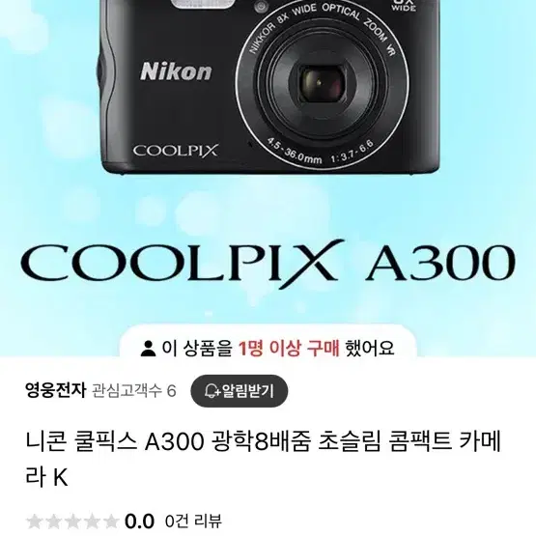536x536 pixels.
Task: Click the person icon in purchase badge
Action: [148, 349]
